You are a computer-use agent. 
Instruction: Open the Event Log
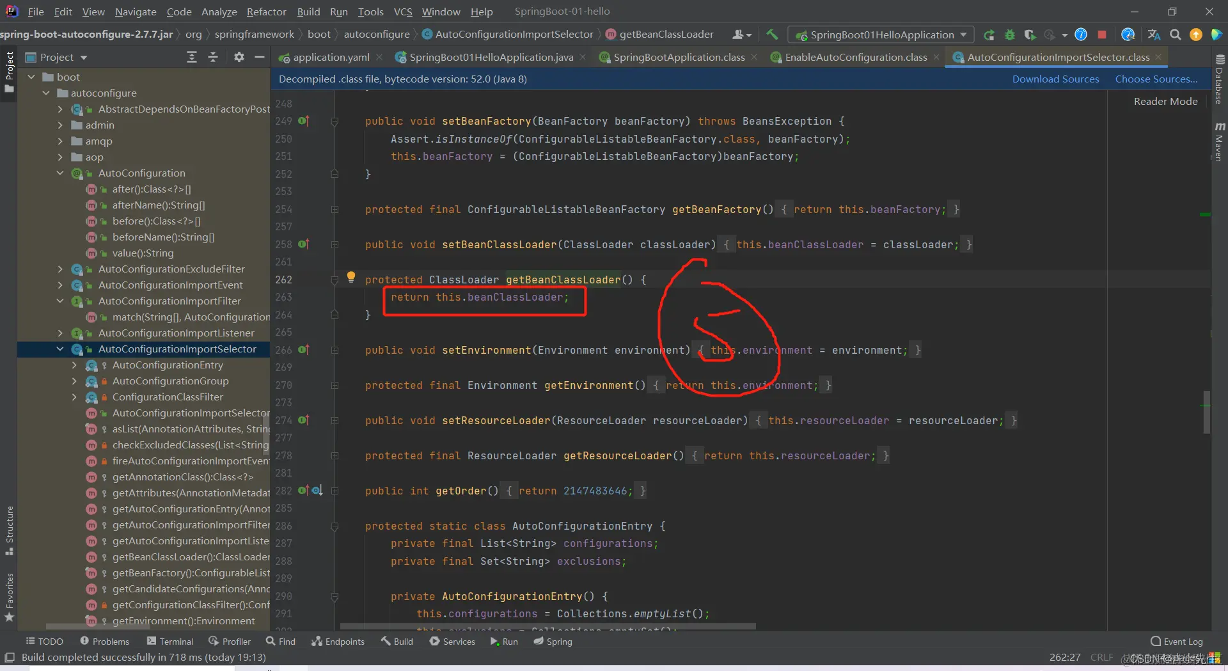pos(1177,642)
